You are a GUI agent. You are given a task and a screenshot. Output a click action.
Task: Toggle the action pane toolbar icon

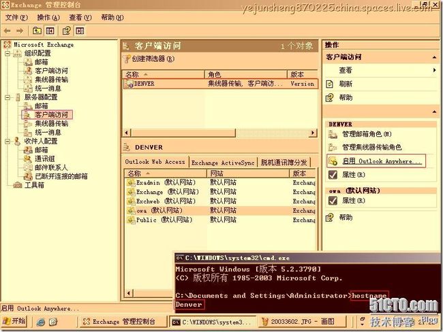(x=80, y=31)
